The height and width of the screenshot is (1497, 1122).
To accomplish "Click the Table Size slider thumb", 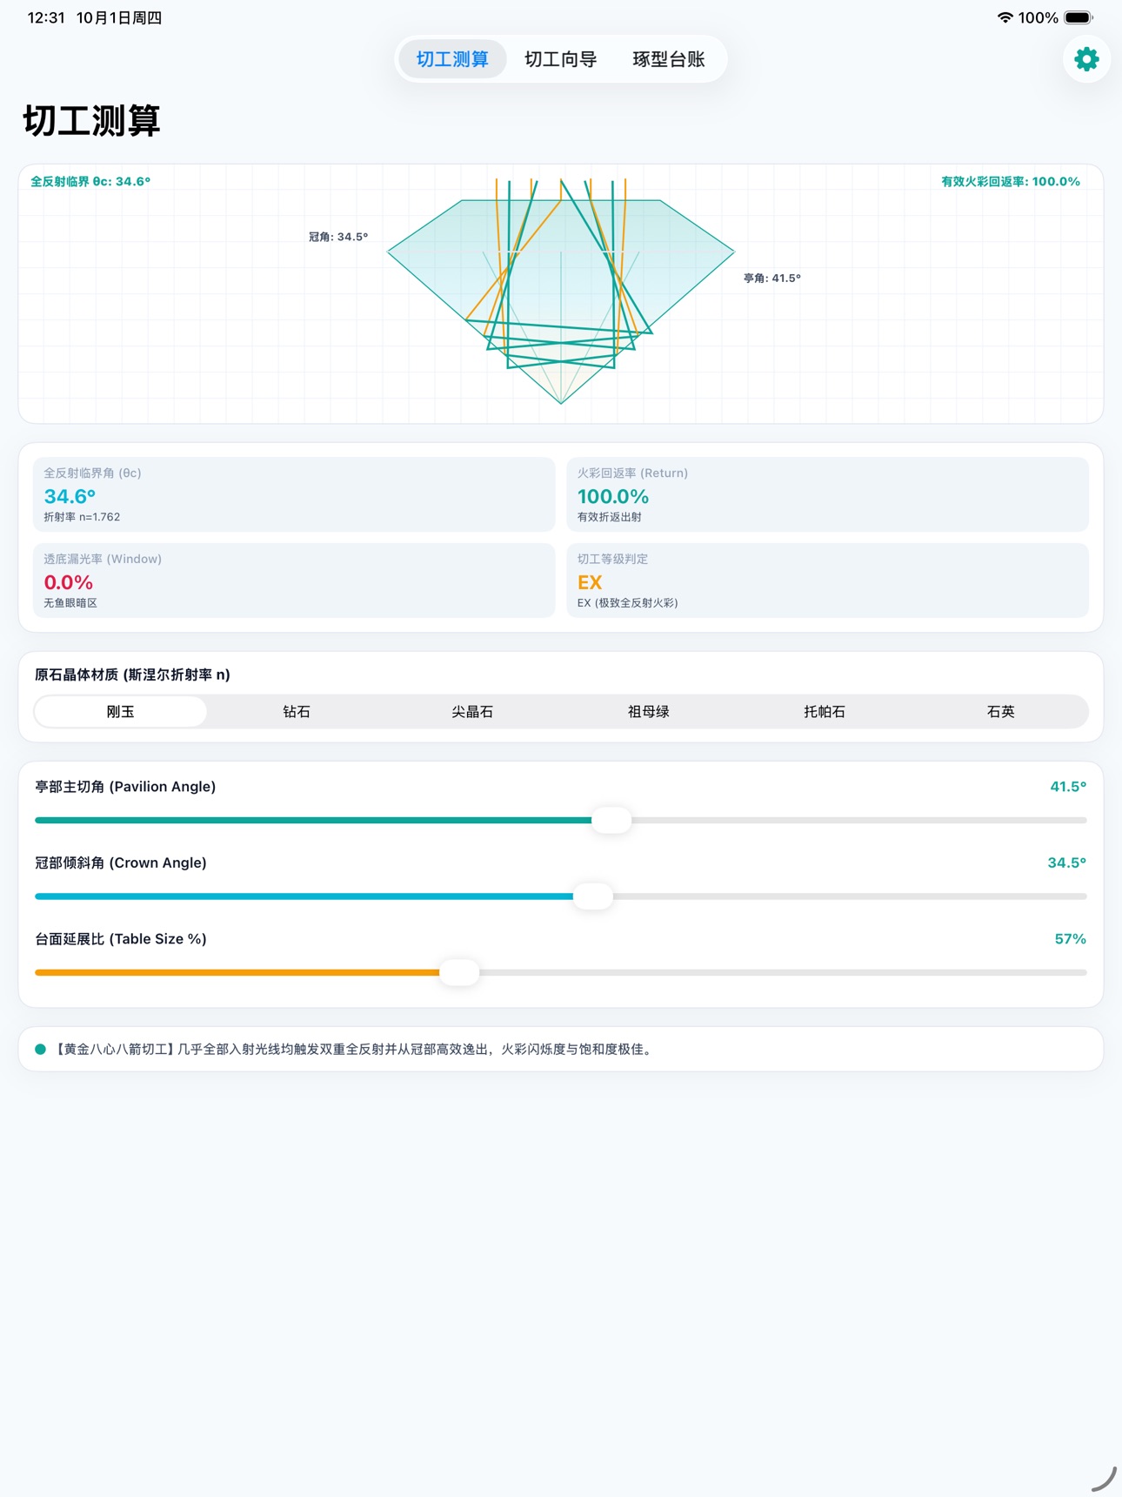I will 459,972.
